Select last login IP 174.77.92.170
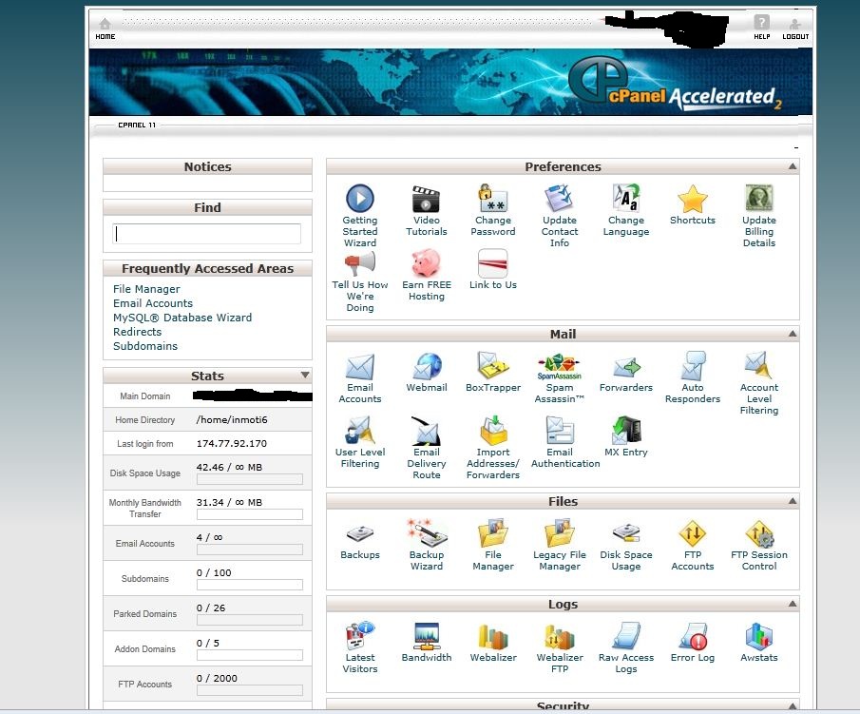This screenshot has width=860, height=714. pyautogui.click(x=232, y=443)
